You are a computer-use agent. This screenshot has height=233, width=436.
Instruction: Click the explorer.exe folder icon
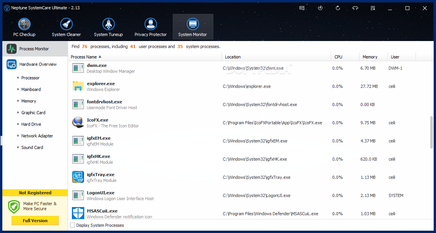(x=78, y=86)
